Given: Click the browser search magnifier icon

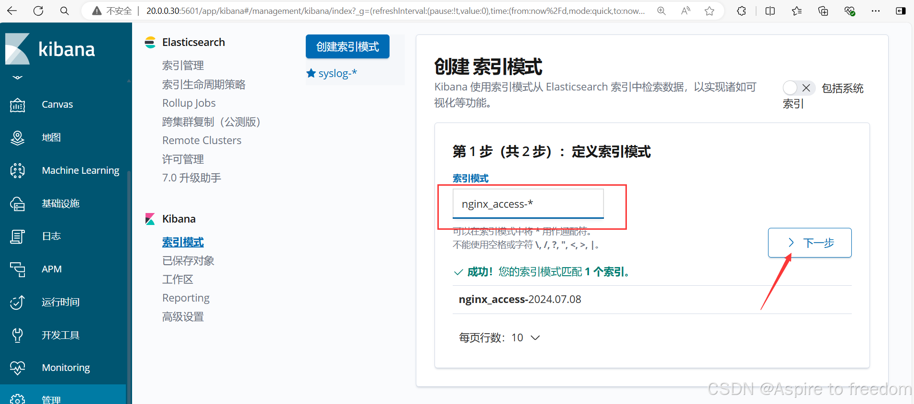Looking at the screenshot, I should point(64,11).
